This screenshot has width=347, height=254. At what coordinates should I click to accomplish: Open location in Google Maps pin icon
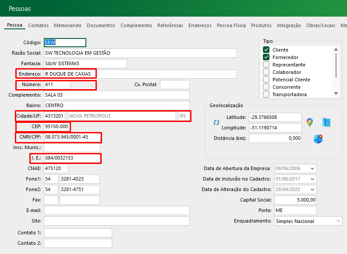point(310,122)
